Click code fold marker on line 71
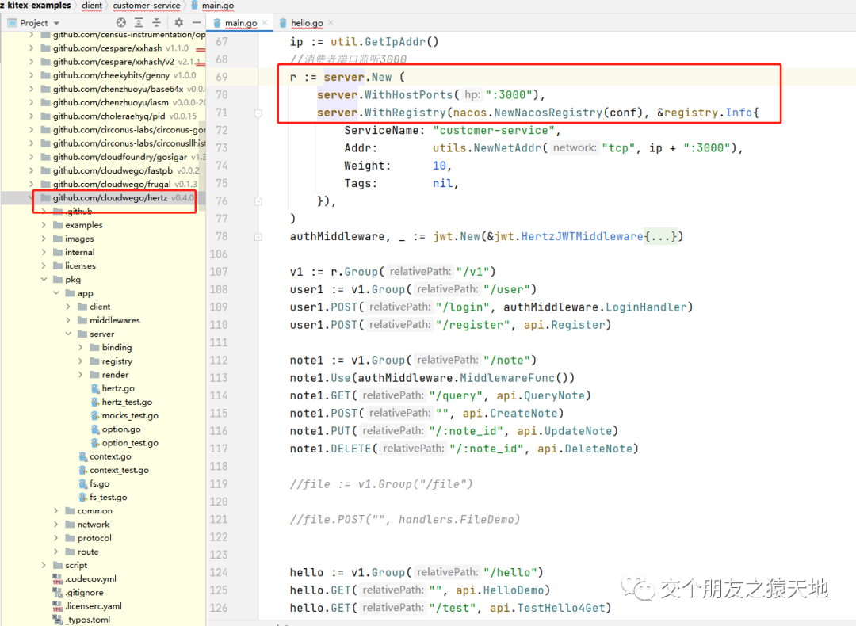The height and width of the screenshot is (626, 856). (258, 113)
